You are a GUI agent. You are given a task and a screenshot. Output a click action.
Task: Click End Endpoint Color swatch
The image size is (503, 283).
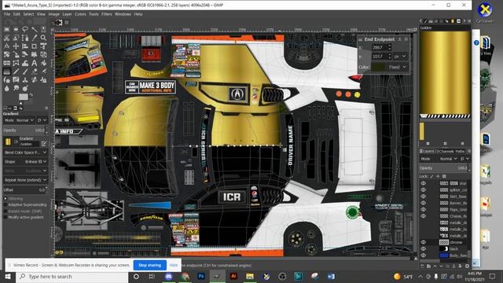tap(378, 67)
